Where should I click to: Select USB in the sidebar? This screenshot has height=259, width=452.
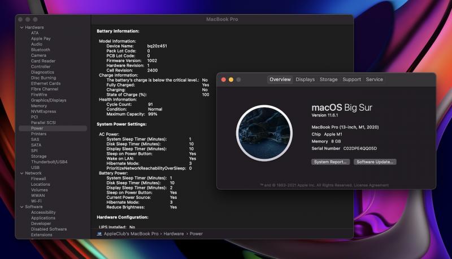pos(35,167)
